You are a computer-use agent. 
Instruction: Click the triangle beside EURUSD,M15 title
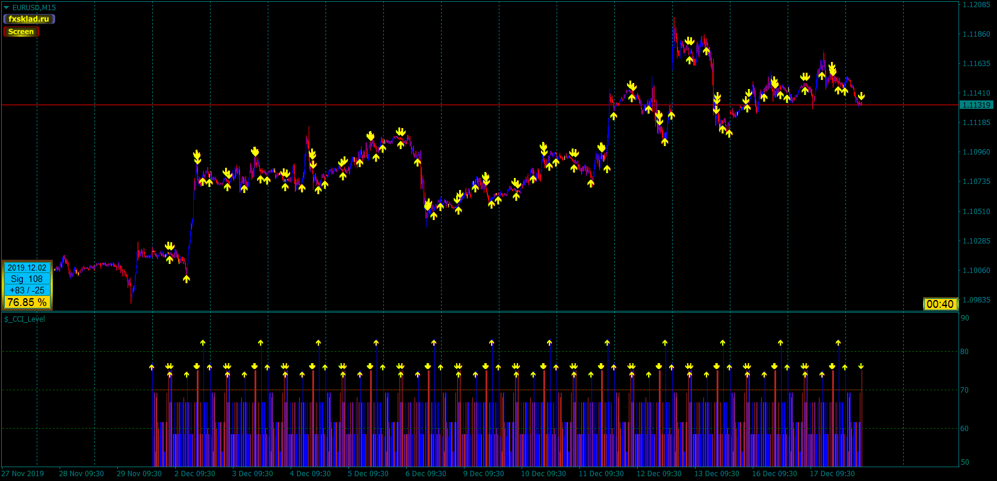tap(7, 8)
